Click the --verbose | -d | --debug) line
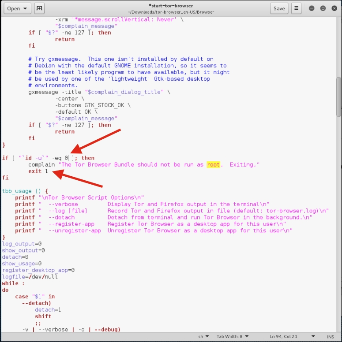342x342 pixels. click(71, 329)
